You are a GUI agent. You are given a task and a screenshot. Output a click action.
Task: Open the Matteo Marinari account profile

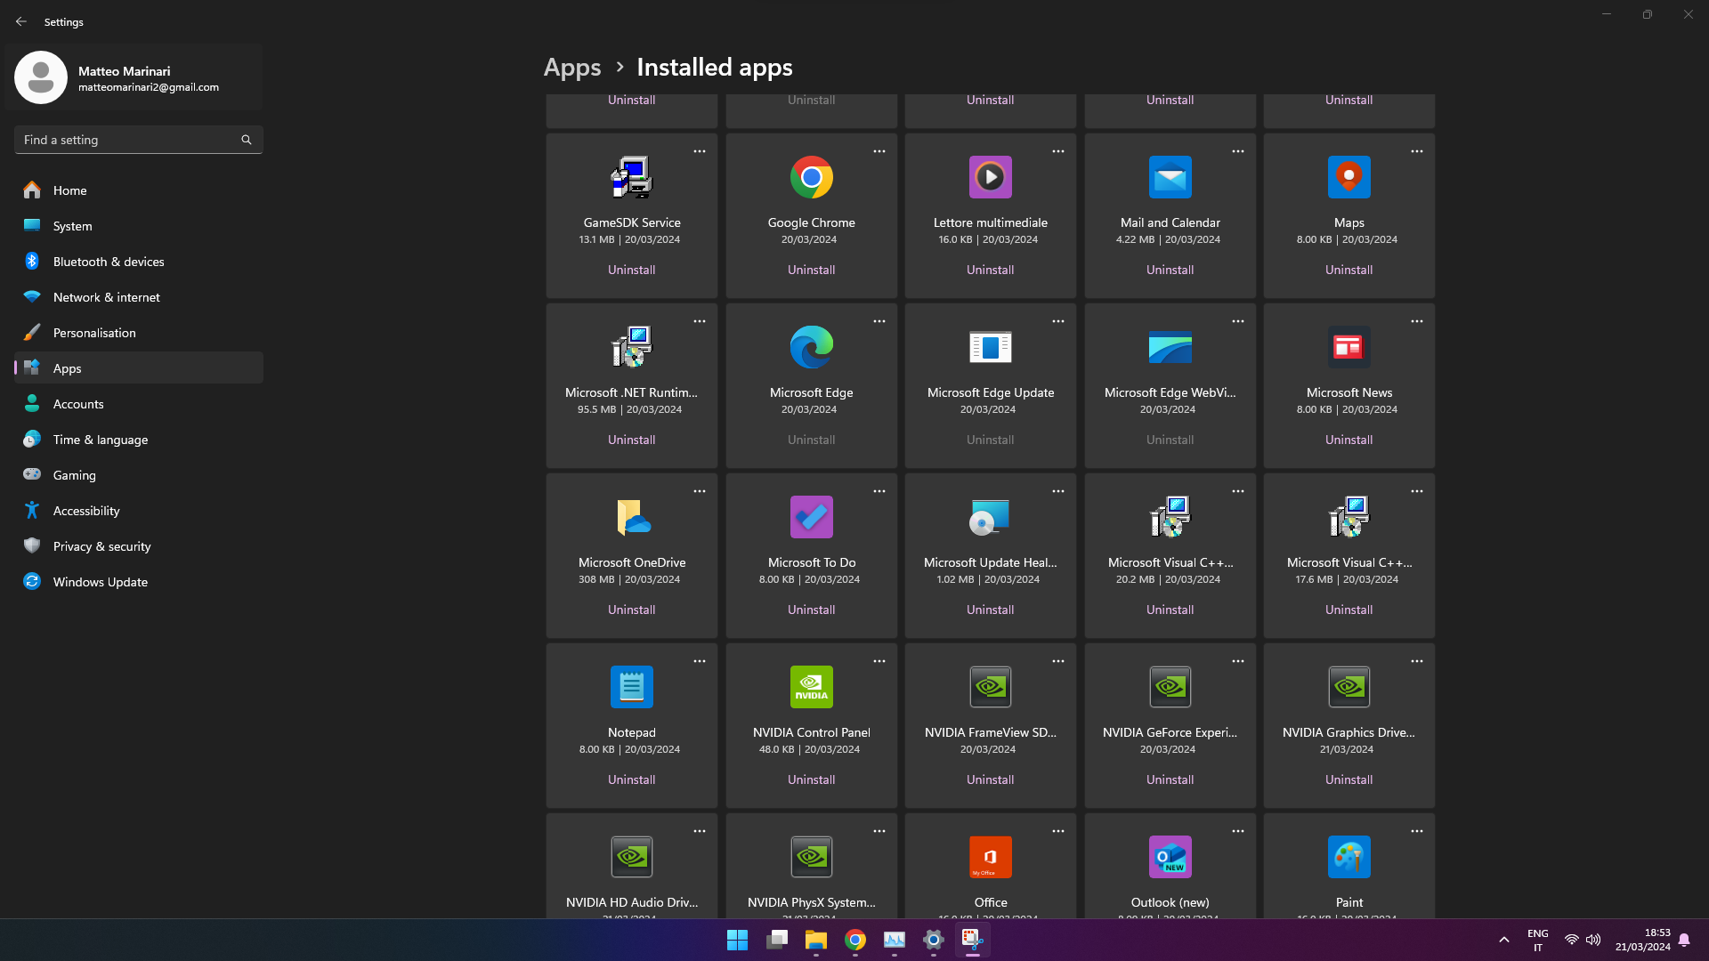tap(134, 78)
